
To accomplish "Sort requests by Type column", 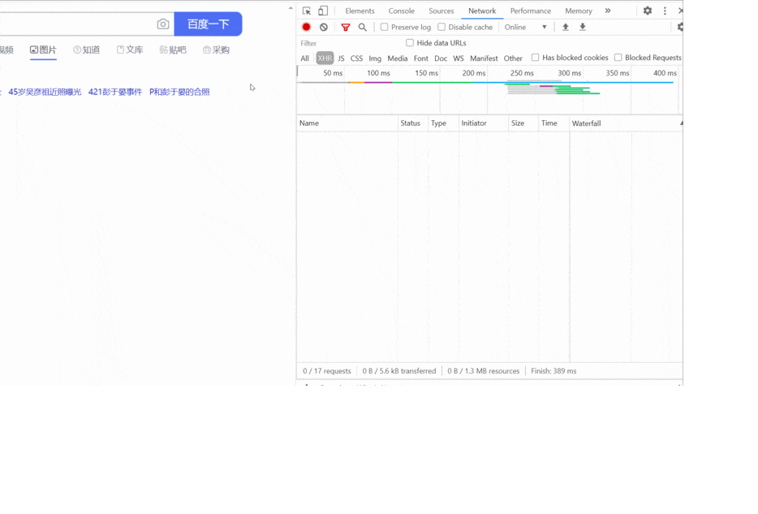I will click(x=443, y=123).
